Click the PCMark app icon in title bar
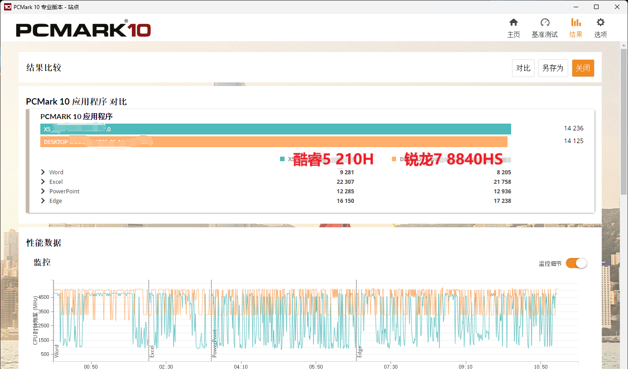The height and width of the screenshot is (369, 628). tap(7, 7)
